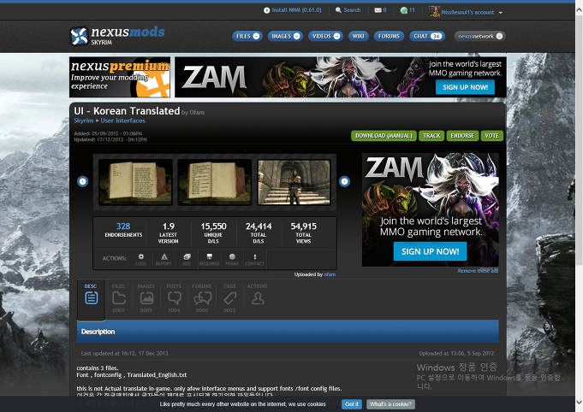The image size is (583, 412).
Task: Open the FORUMS menu item
Action: click(x=389, y=36)
